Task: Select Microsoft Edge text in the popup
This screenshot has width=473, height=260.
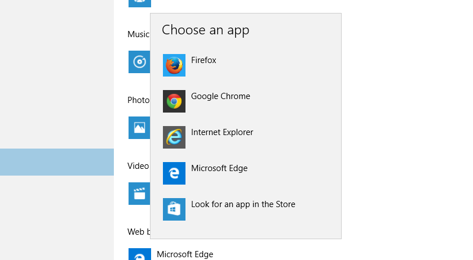Action: point(219,168)
